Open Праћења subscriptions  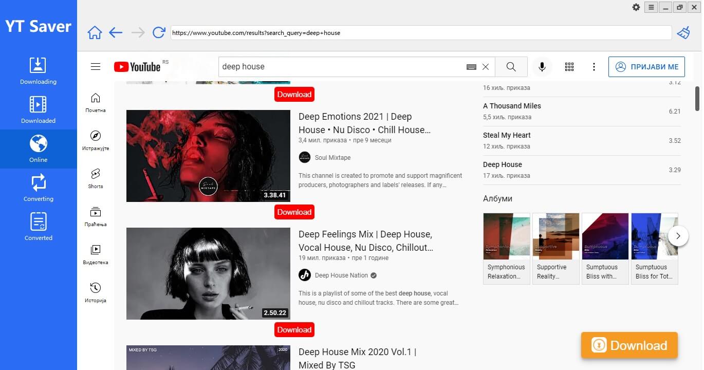[x=96, y=217]
